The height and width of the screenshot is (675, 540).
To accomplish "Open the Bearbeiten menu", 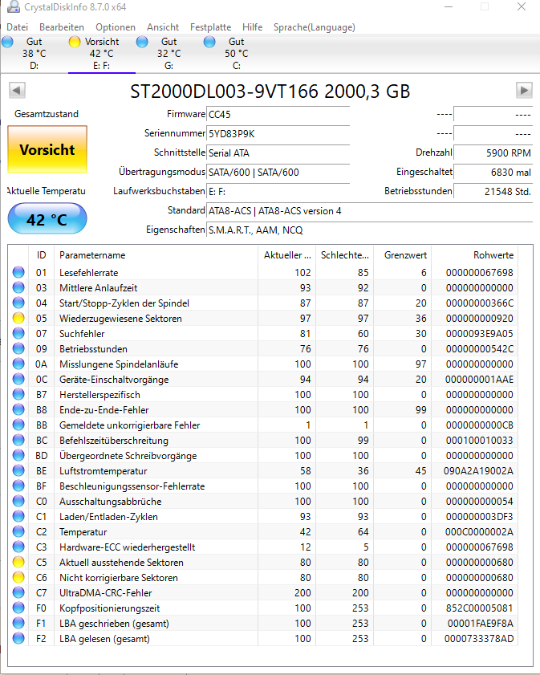I will pyautogui.click(x=62, y=27).
